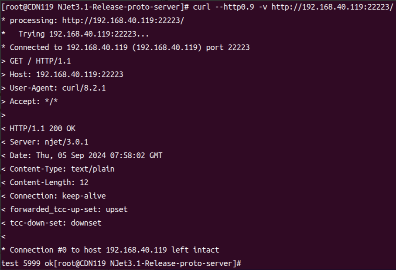The width and height of the screenshot is (396, 270).
Task: Click the "Accept: */*" header line
Action: tap(34, 101)
